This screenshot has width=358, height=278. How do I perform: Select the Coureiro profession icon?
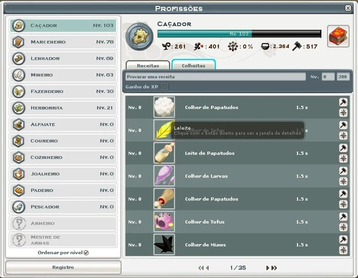coord(18,141)
